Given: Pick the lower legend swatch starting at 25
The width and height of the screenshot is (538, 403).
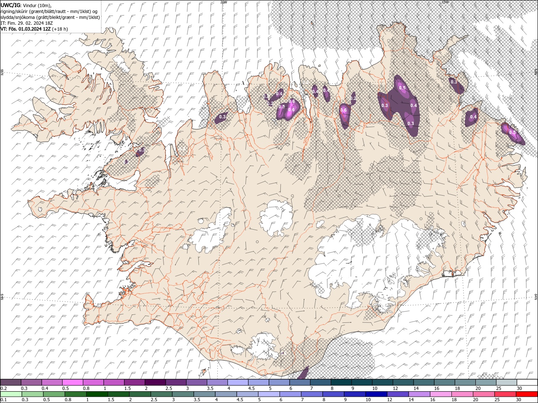Looking at the screenshot, I should pyautogui.click(x=504, y=394).
